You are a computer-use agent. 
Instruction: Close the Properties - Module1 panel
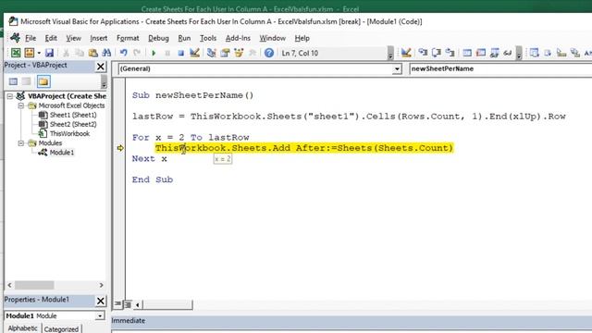click(101, 301)
